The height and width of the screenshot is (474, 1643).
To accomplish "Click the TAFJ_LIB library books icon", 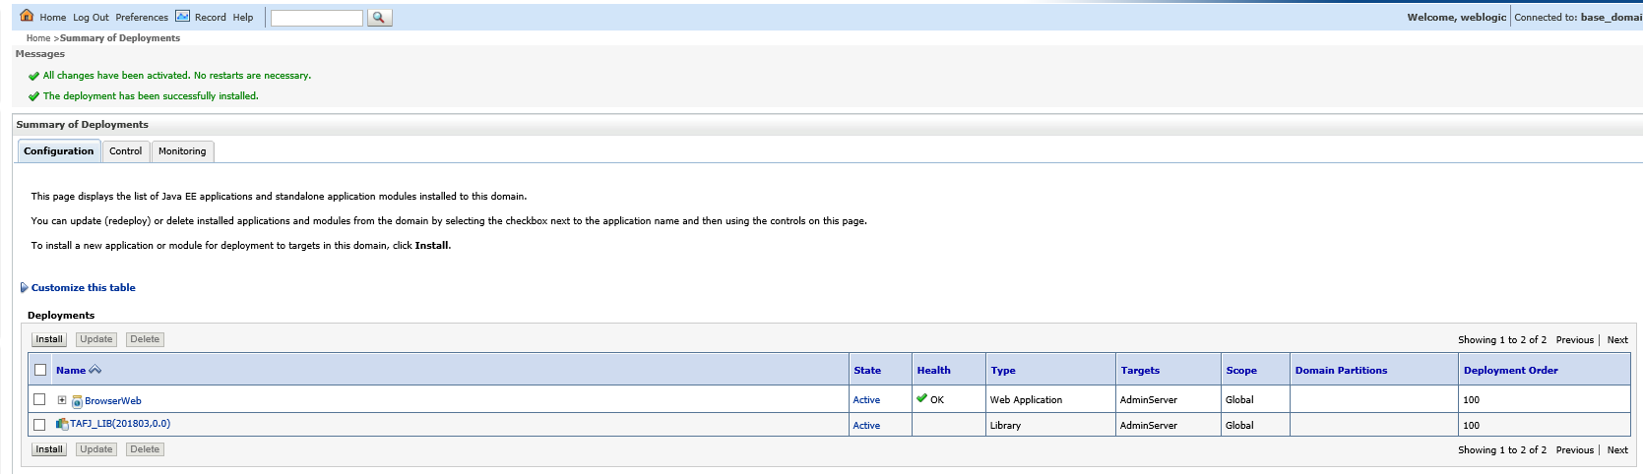I will pos(62,424).
